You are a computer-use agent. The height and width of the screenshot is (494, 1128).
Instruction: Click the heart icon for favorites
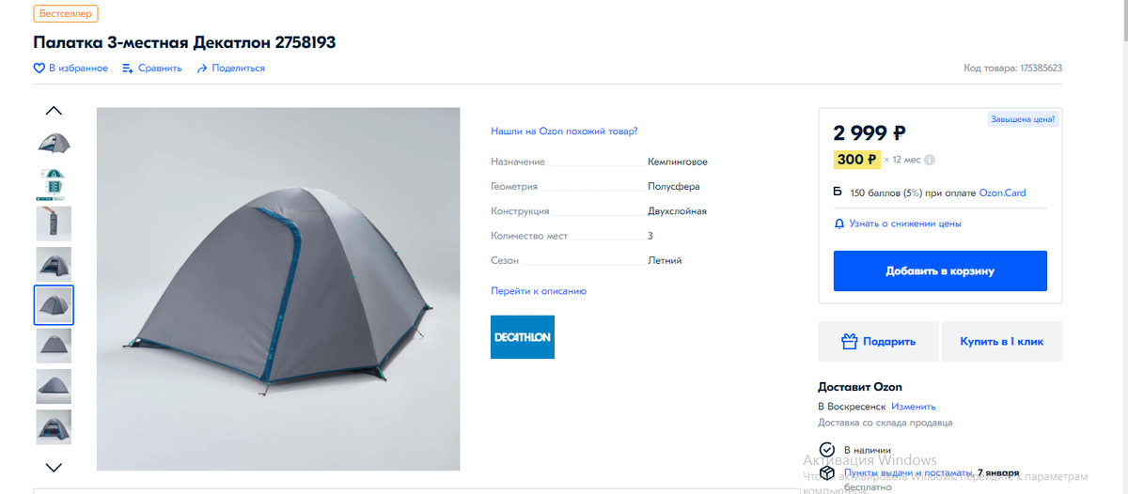tap(39, 69)
